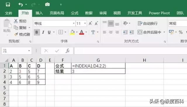Click the 复制 copy button
The image size is (187, 107).
20,28
